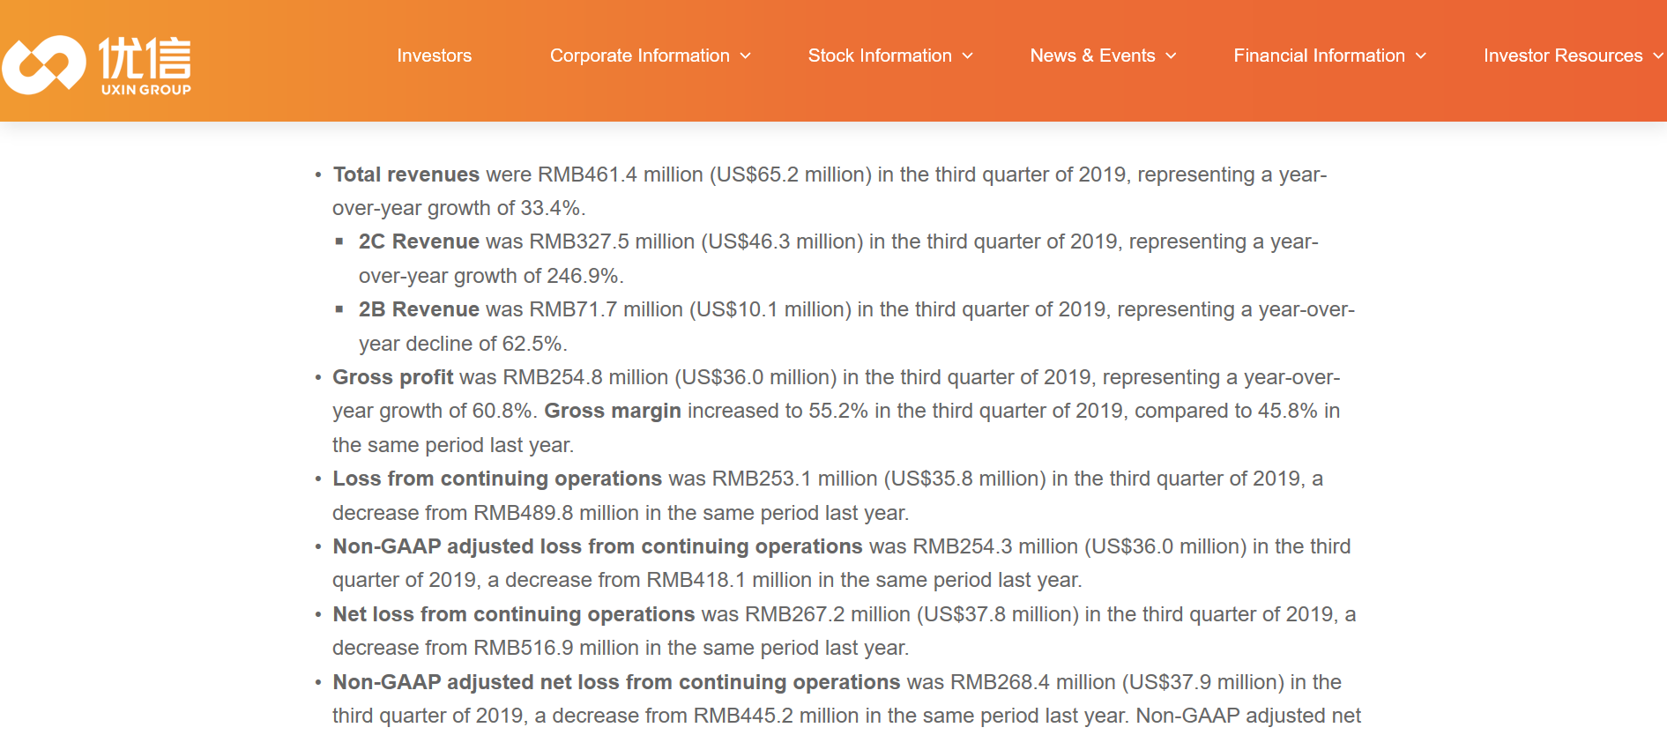The width and height of the screenshot is (1667, 735).
Task: Expand the Stock Information chevron arrow
Action: click(968, 56)
